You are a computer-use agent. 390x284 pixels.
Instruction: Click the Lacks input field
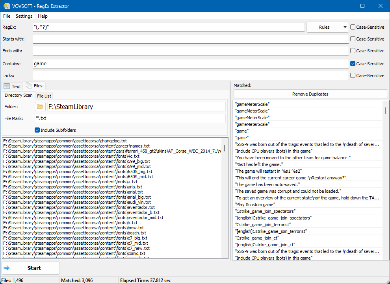pos(191,76)
